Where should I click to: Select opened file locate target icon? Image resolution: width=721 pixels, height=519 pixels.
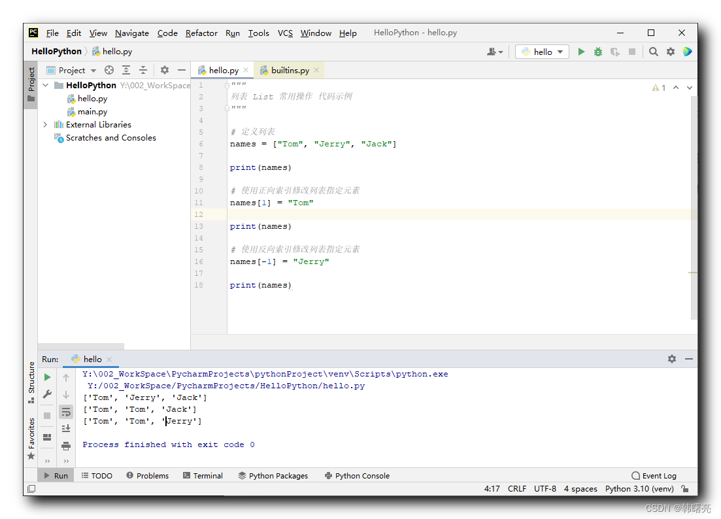click(109, 70)
